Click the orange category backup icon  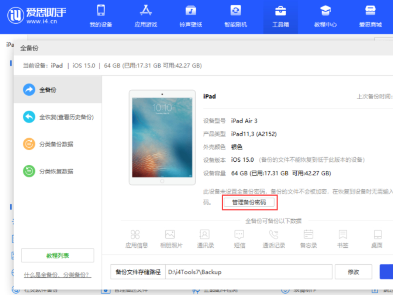29,144
